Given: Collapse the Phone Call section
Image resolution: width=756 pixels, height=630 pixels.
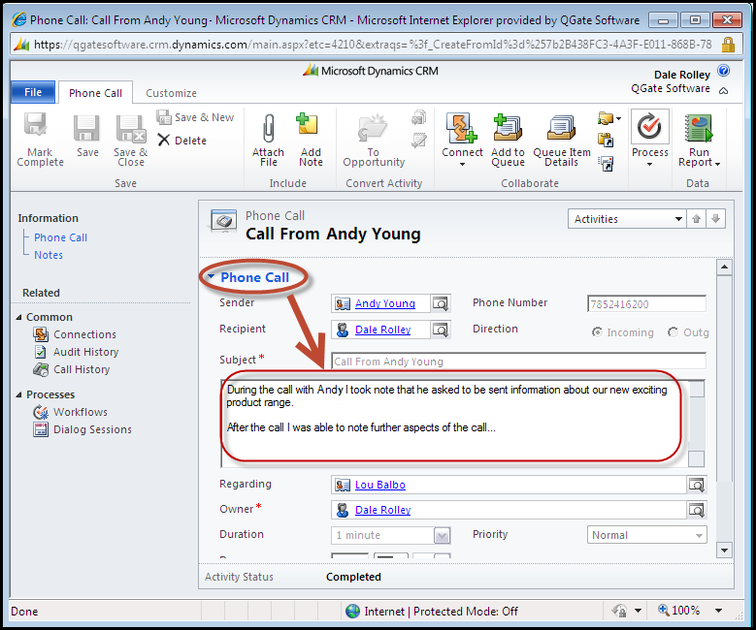Looking at the screenshot, I should click(x=211, y=277).
